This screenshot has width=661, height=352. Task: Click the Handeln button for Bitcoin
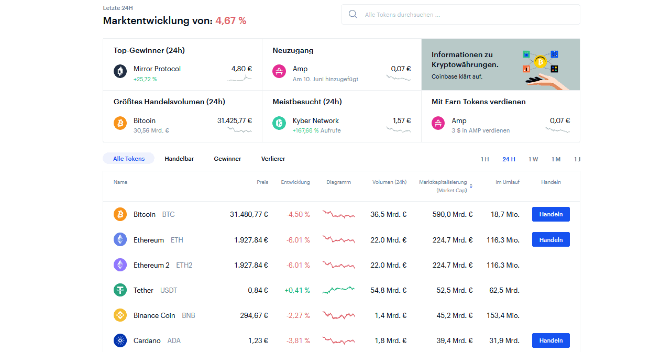tap(551, 214)
